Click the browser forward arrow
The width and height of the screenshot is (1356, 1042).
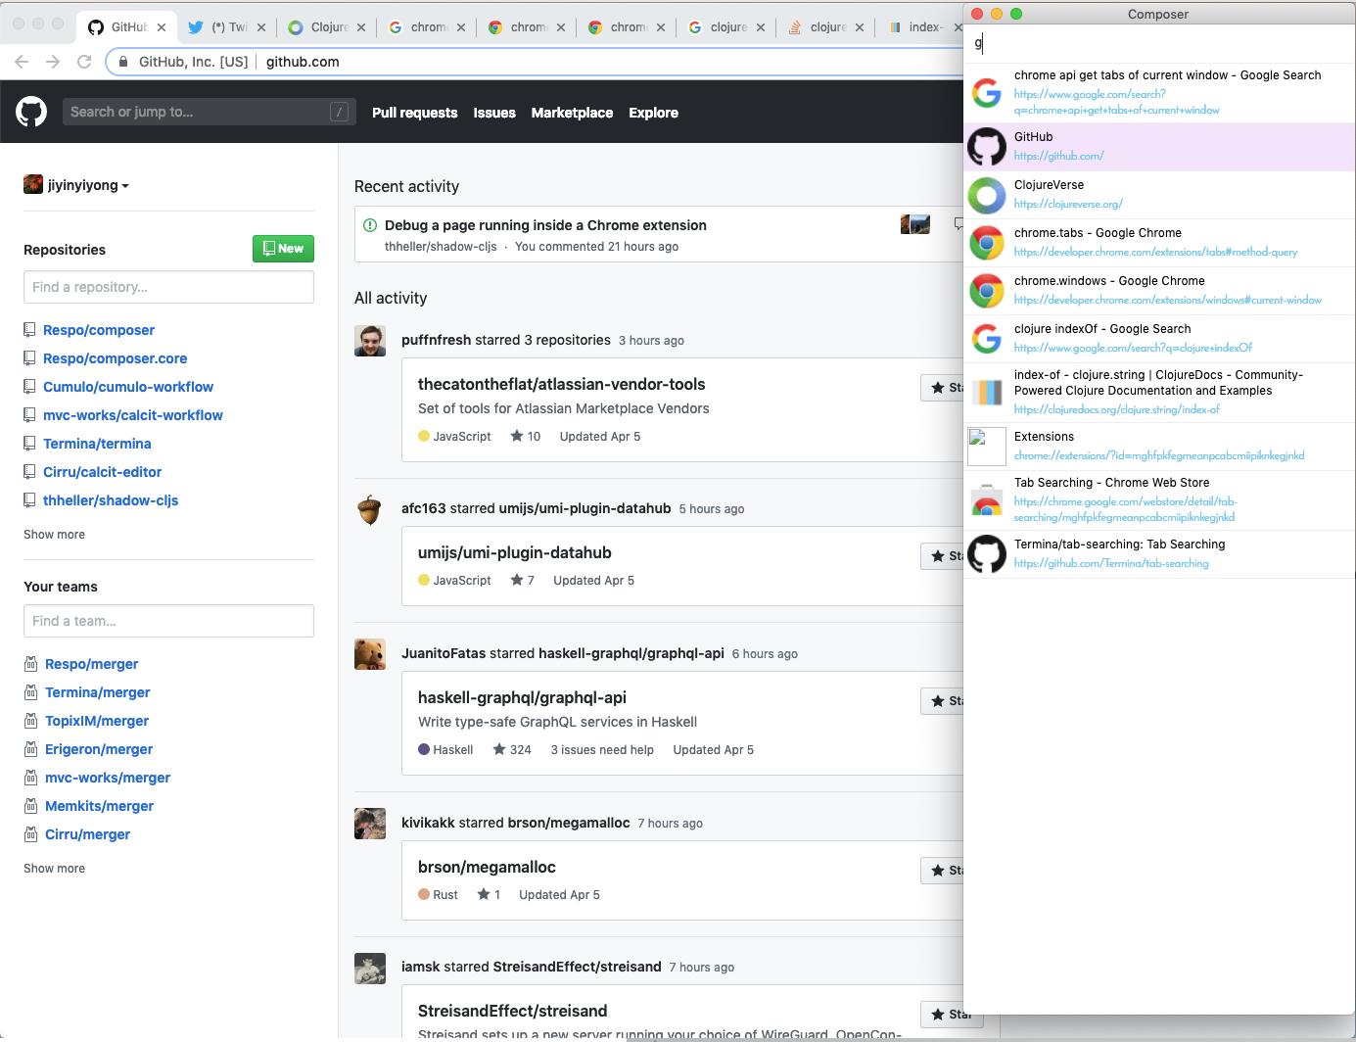point(53,62)
